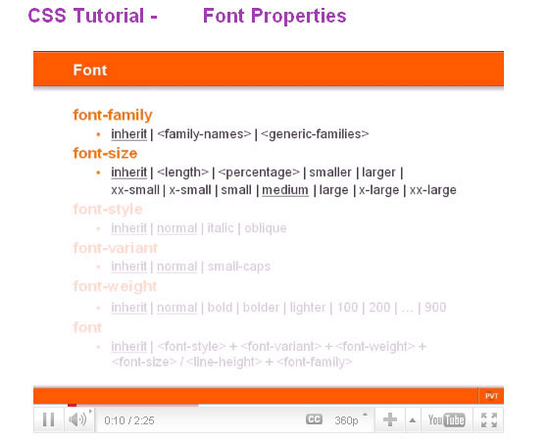Click the underlined 'medium' value

coord(285,190)
